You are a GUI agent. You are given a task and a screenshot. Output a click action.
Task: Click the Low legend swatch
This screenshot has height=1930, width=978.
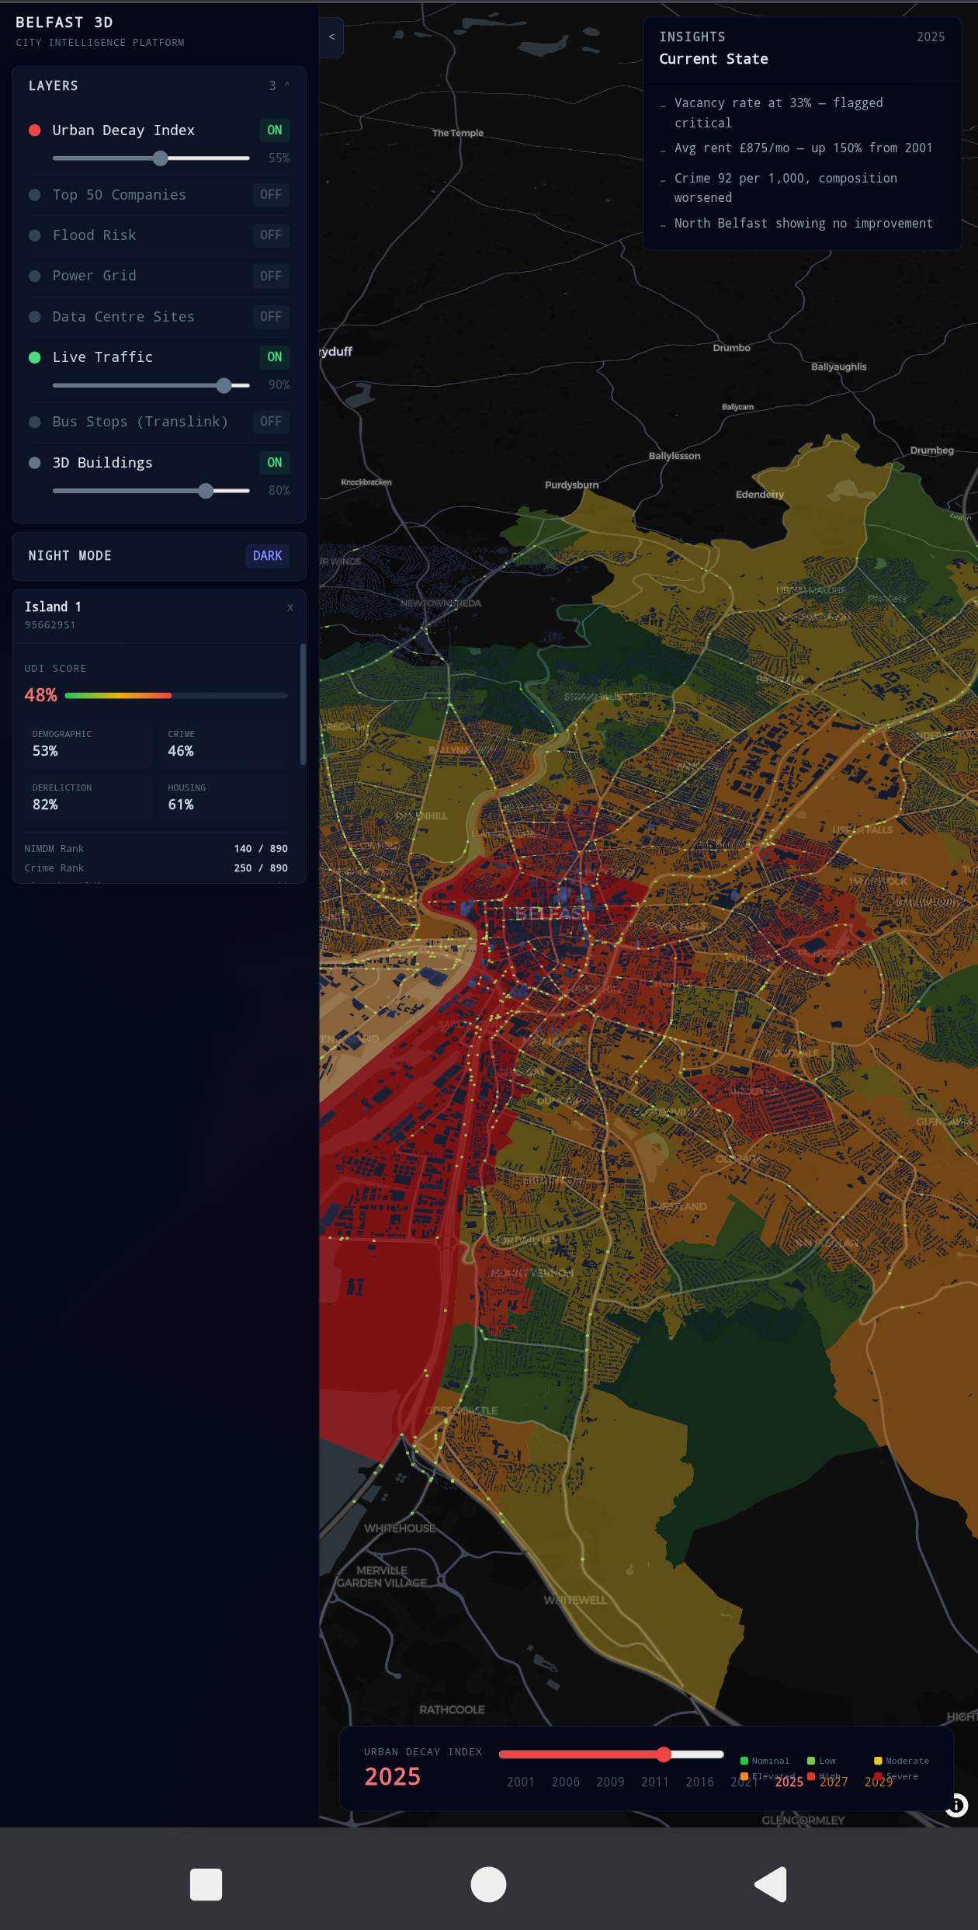click(811, 1761)
